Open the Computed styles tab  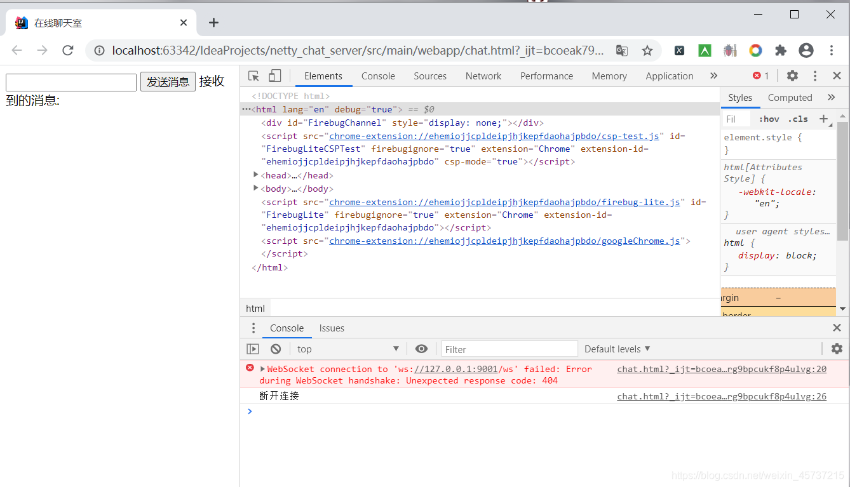(790, 97)
